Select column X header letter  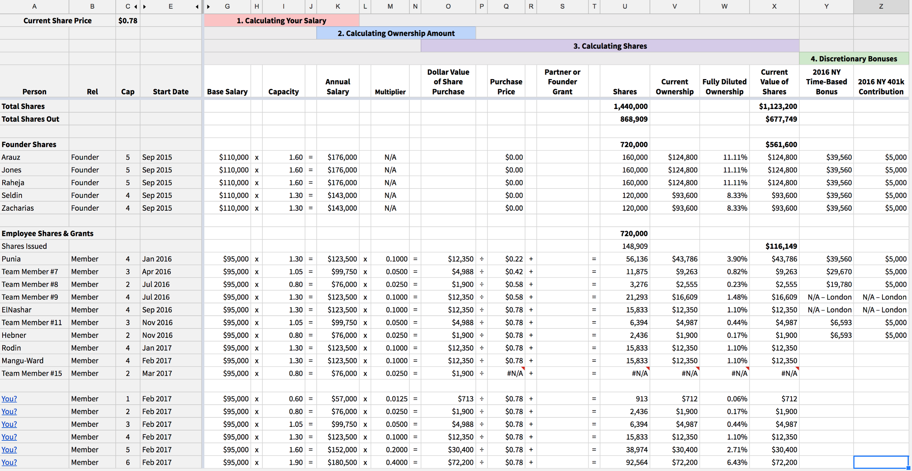coord(774,7)
